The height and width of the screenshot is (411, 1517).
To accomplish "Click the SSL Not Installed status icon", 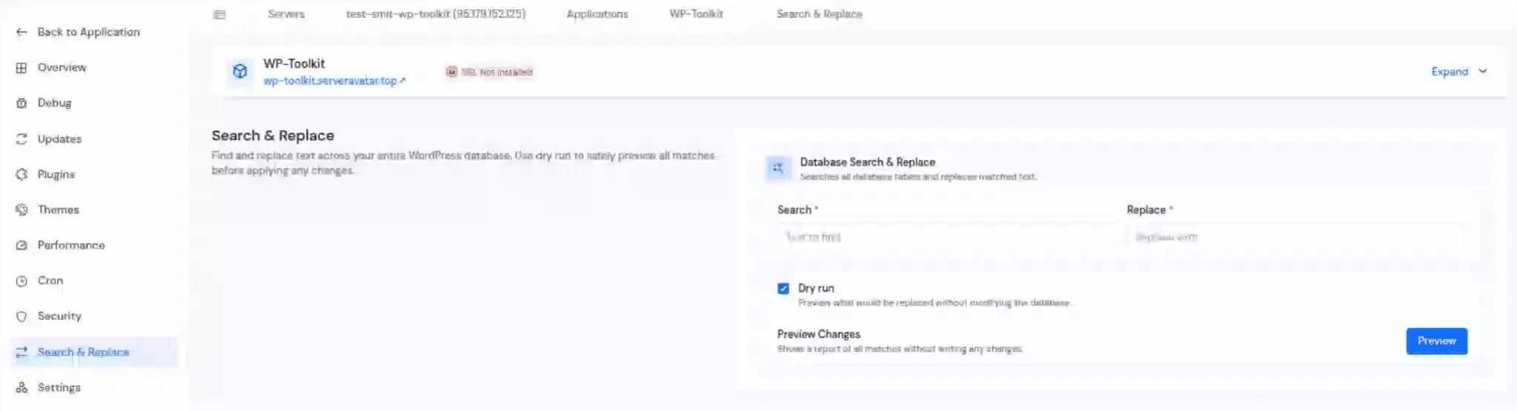I will click(451, 72).
